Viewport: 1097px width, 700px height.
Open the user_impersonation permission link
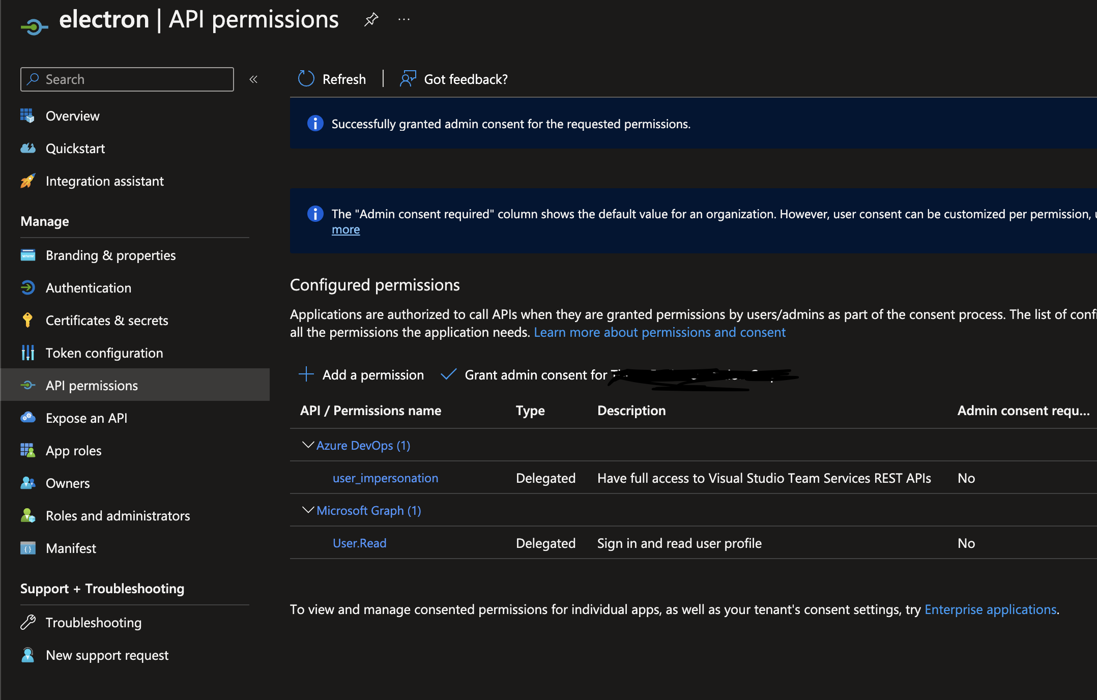tap(385, 478)
